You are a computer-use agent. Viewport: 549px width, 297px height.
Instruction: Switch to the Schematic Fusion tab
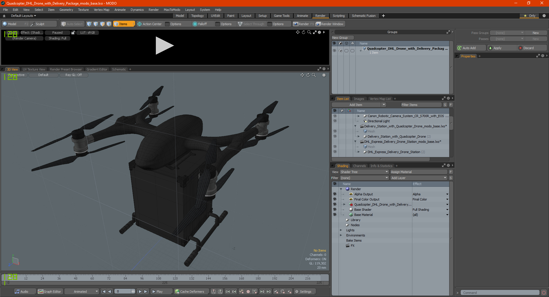(x=364, y=16)
